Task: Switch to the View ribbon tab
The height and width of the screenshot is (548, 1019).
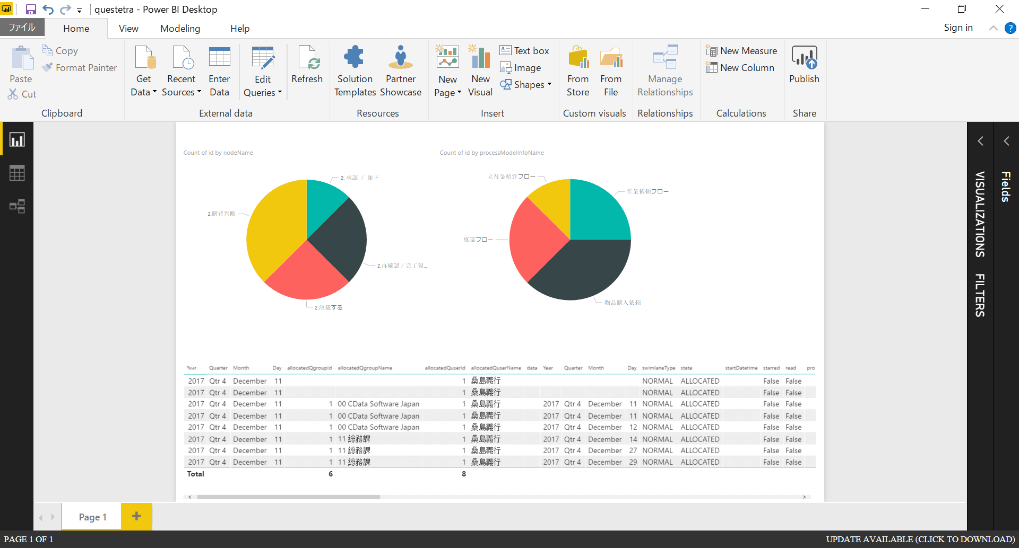Action: click(128, 29)
